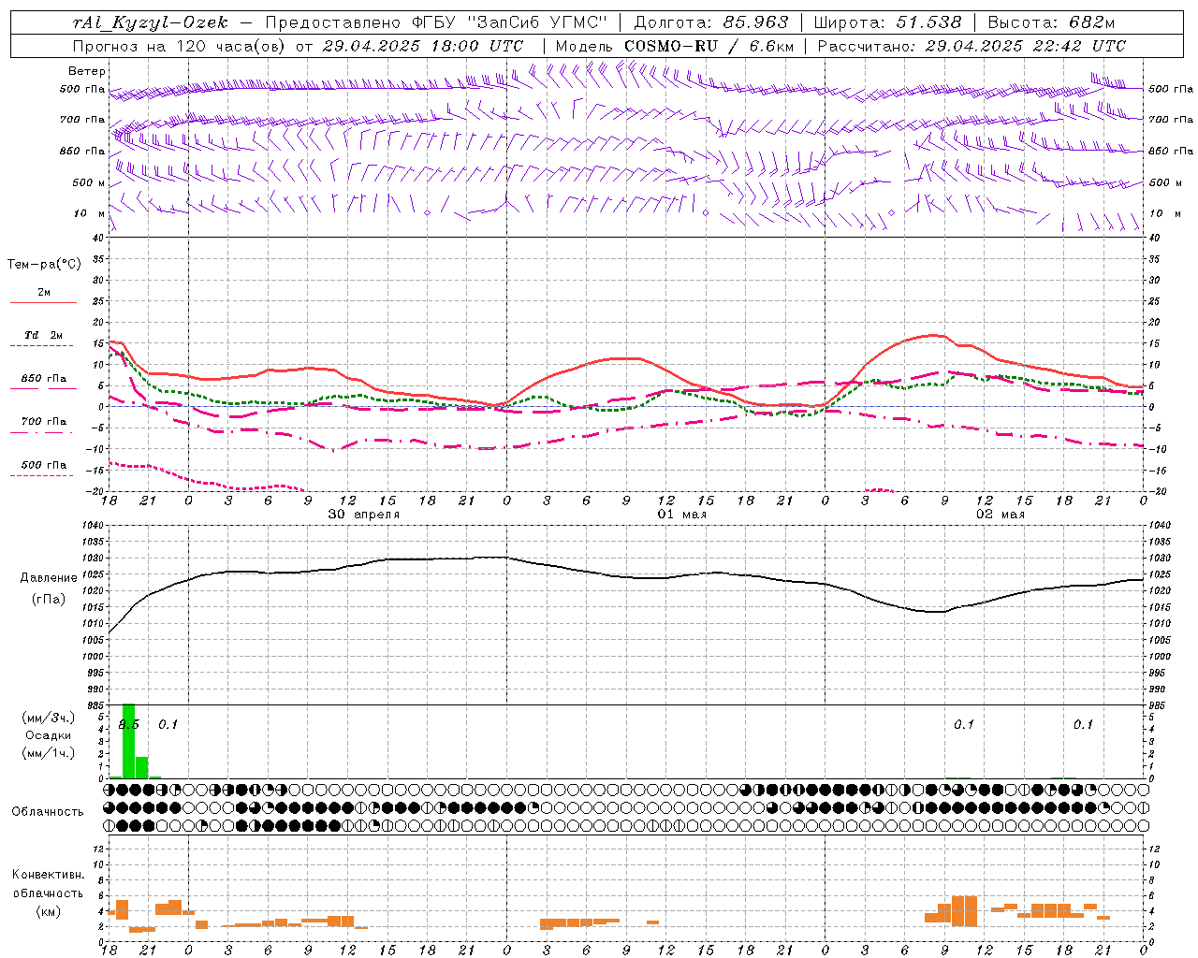Click the Рассчитано: 29.04.2025 22:42 UTC timestamp
1198x958 pixels.
972,45
